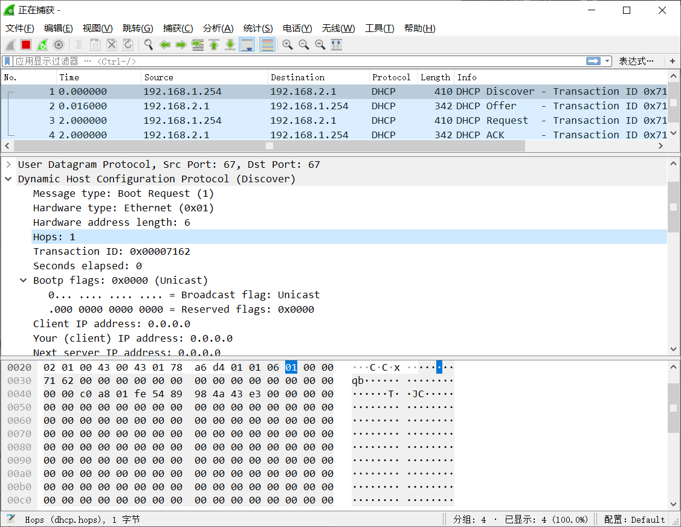The image size is (681, 527).
Task: Jump to the last packet
Action: coord(230,45)
